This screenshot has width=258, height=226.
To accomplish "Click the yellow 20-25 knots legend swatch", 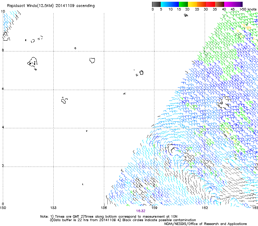I will click(x=192, y=4).
